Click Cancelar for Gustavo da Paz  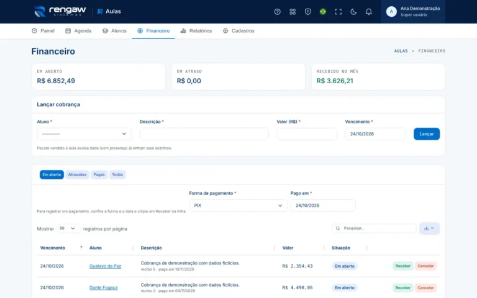pos(425,266)
